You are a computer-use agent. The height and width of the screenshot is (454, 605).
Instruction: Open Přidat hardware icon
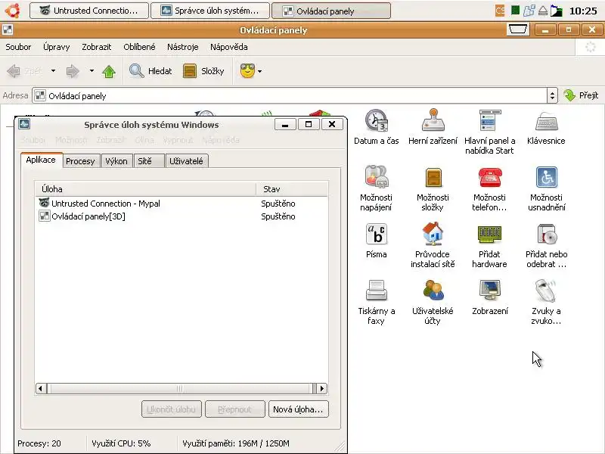[489, 235]
